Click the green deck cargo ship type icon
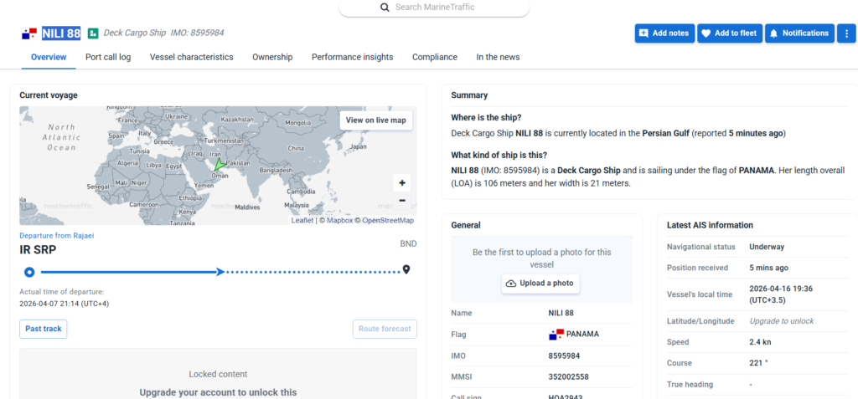858x399 pixels. (93, 33)
